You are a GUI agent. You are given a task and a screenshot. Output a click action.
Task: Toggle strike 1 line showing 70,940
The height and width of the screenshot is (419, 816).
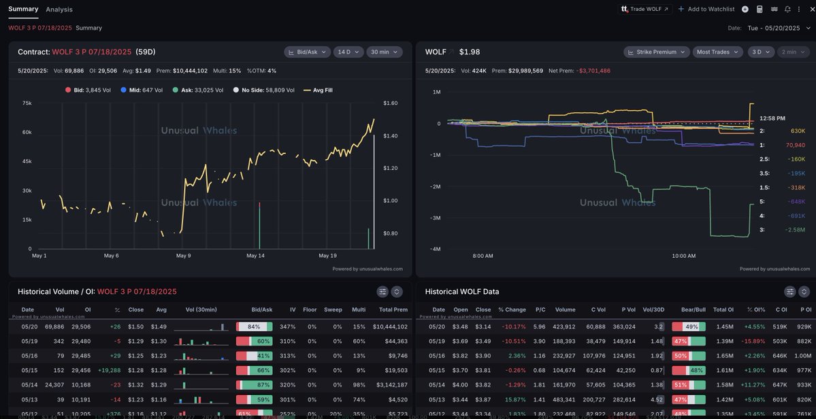coord(782,145)
